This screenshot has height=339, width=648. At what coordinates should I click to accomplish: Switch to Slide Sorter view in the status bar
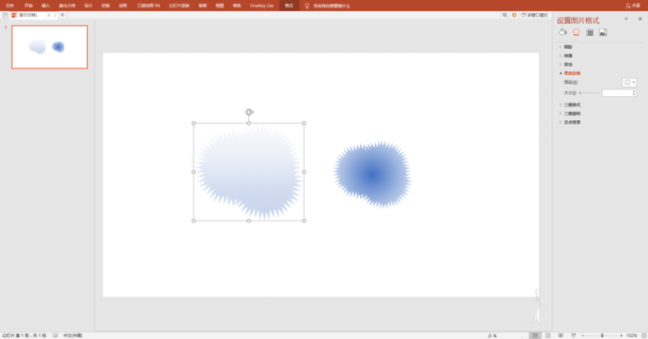[x=548, y=335]
